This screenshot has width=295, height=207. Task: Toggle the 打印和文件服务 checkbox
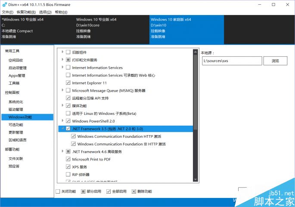(x=68, y=59)
